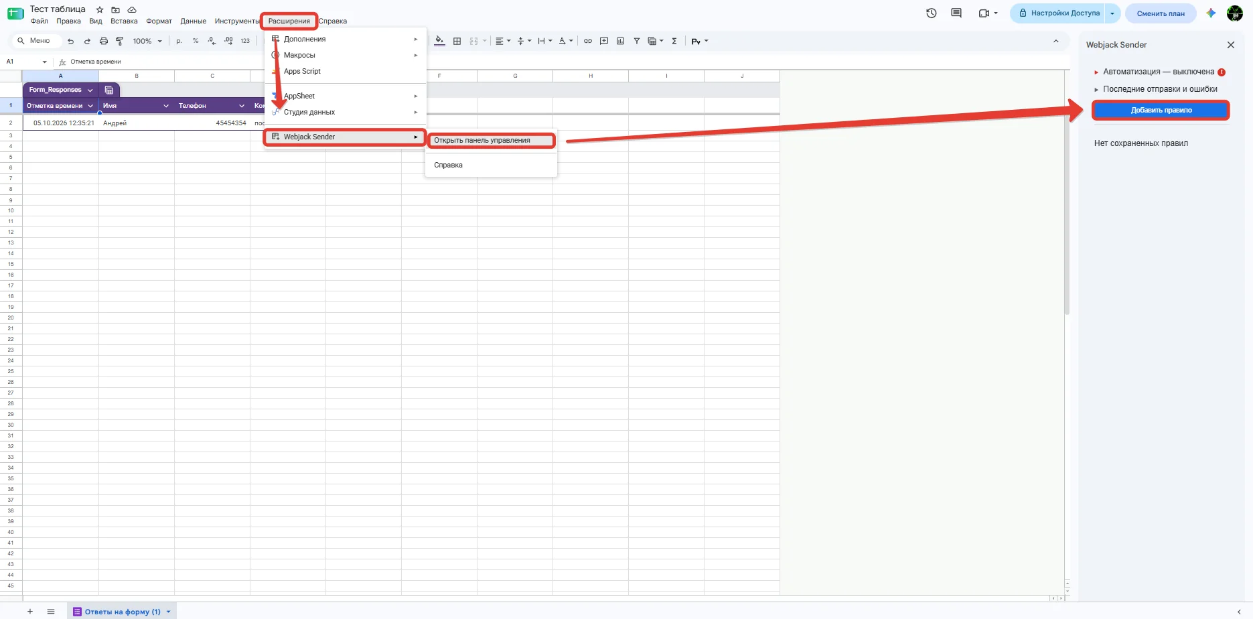Click the Gemini sparkle icon
Screen dimensions: 1253x619
point(1211,13)
